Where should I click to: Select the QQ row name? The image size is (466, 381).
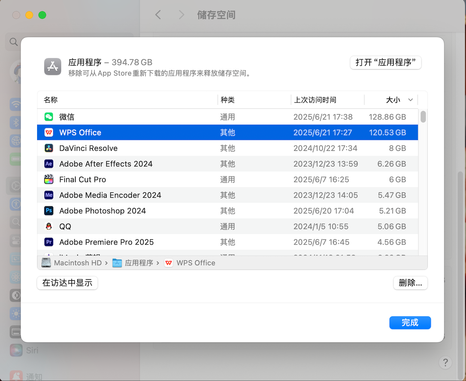(65, 226)
